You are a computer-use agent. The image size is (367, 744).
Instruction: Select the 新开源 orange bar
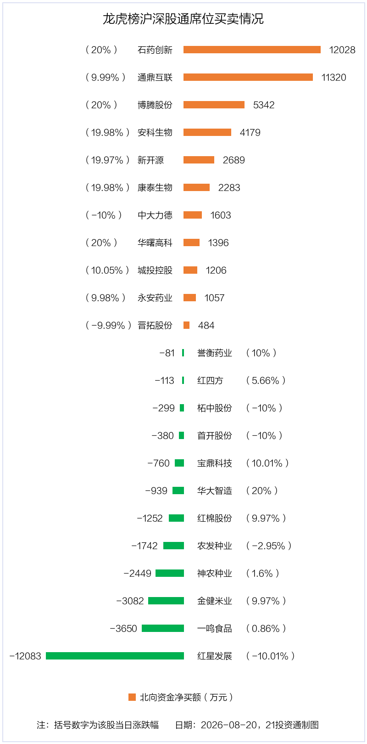199,160
